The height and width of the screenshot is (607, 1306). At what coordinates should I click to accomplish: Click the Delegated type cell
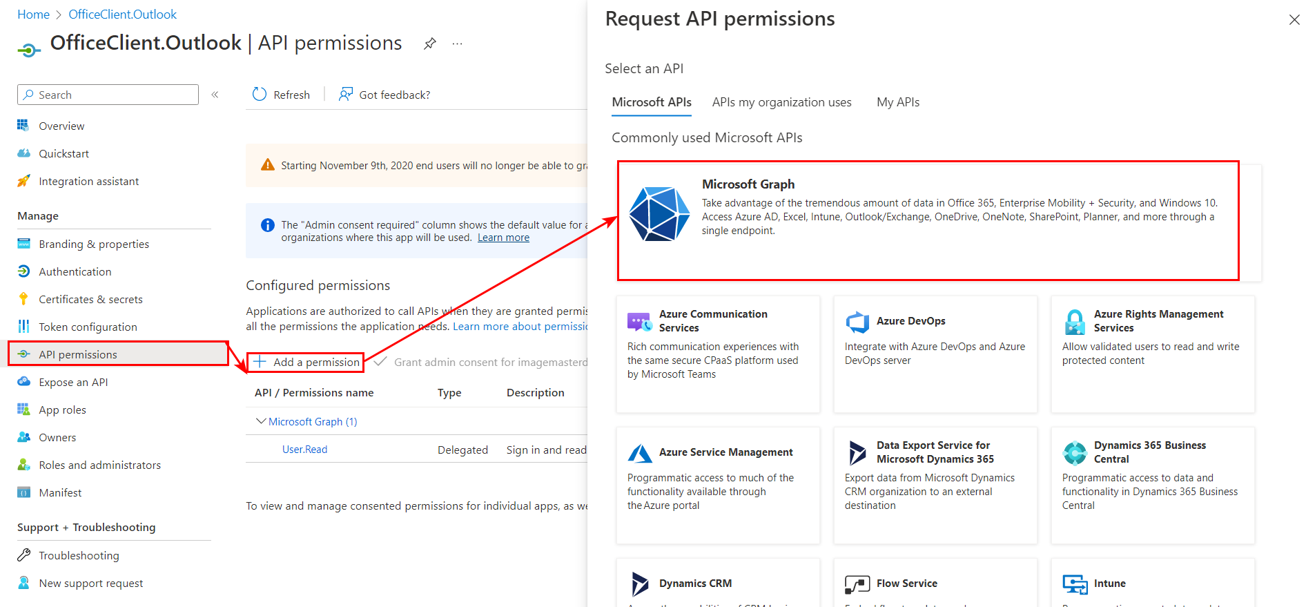(462, 450)
